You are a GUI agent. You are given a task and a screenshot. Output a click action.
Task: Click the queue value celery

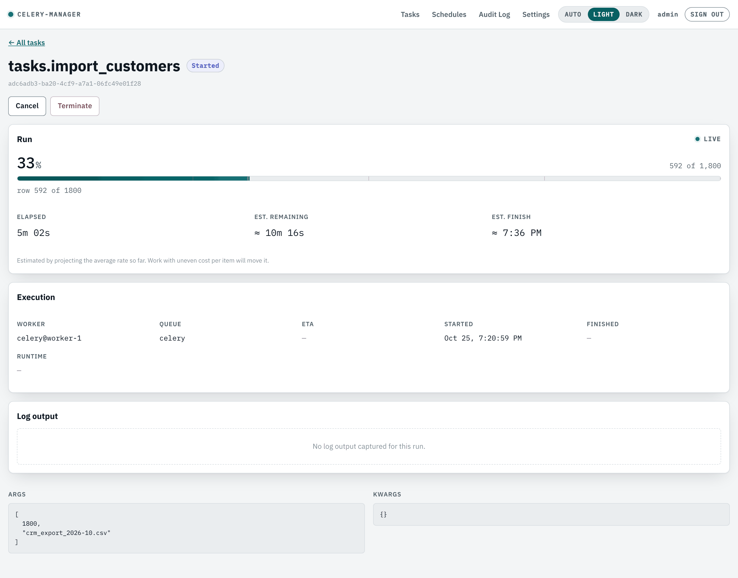click(x=172, y=338)
